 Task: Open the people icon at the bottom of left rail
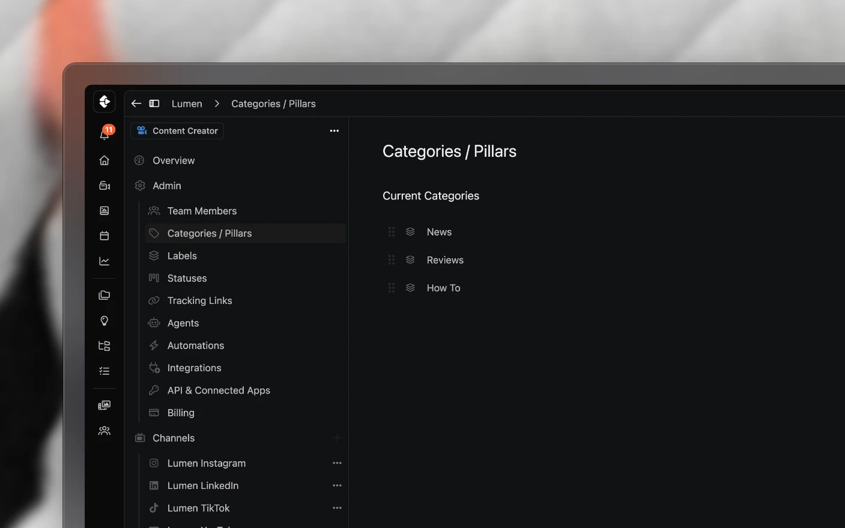pos(104,431)
